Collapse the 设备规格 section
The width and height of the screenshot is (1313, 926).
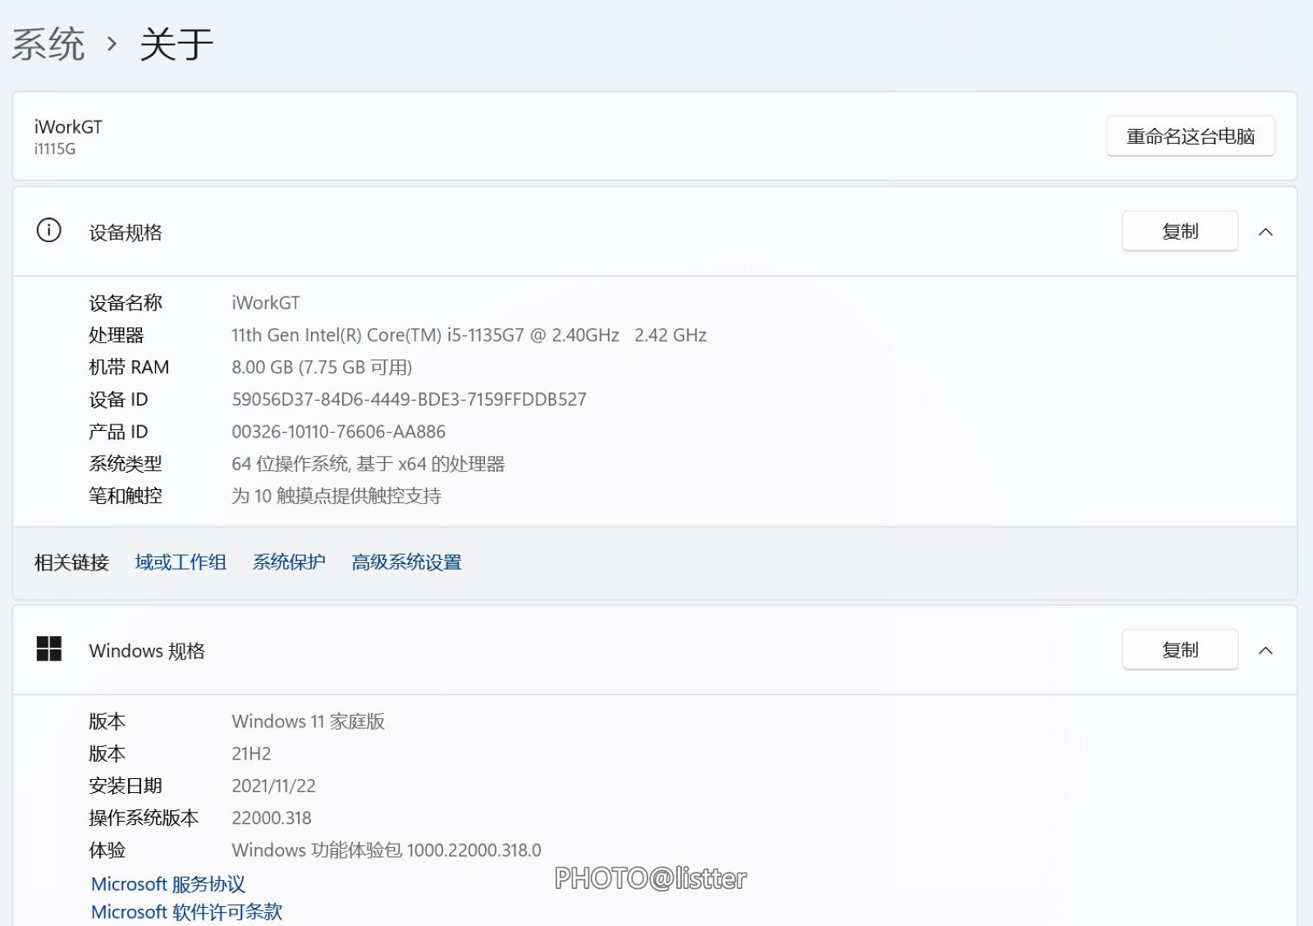tap(1265, 232)
